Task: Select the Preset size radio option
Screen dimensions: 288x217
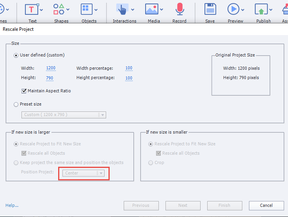Action: point(16,104)
